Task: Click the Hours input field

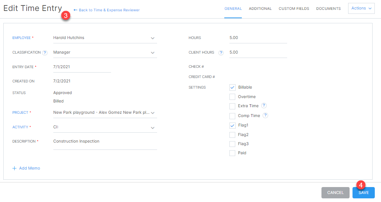Action: tap(258, 38)
